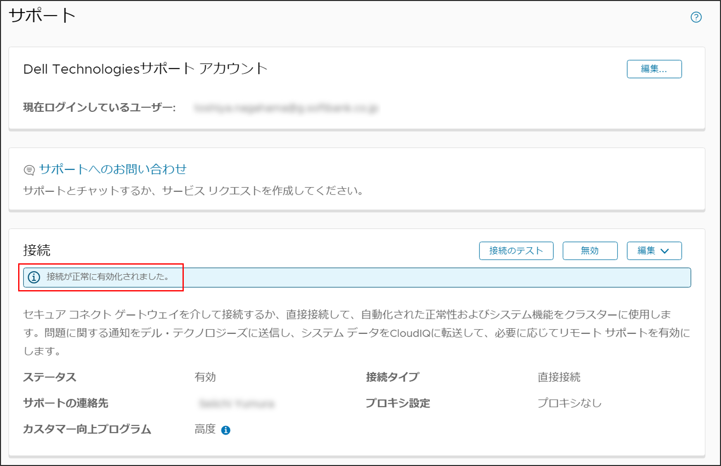Click the 接続 section heading

click(x=37, y=250)
